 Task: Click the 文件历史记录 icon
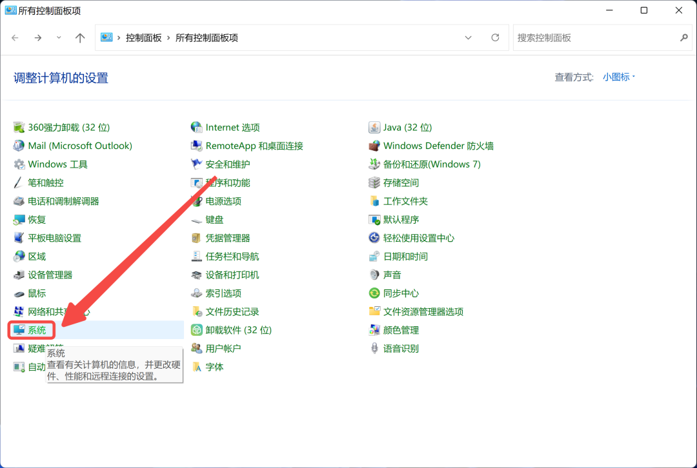(x=196, y=312)
